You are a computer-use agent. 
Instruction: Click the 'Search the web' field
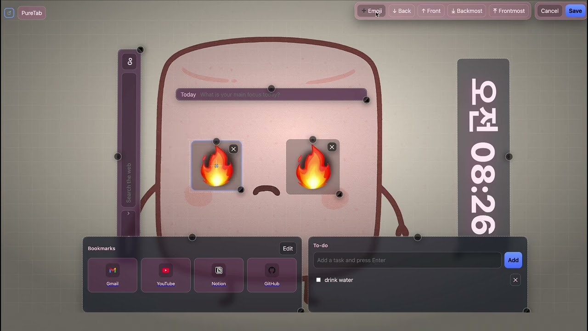point(129,140)
